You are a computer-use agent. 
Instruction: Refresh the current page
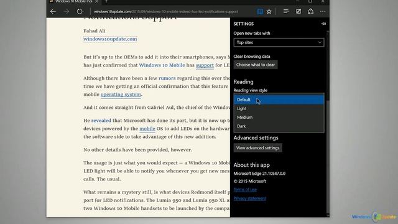(80, 11)
